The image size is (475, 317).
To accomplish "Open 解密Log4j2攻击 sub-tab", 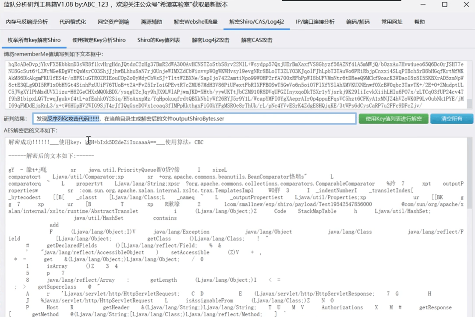I will click(210, 40).
